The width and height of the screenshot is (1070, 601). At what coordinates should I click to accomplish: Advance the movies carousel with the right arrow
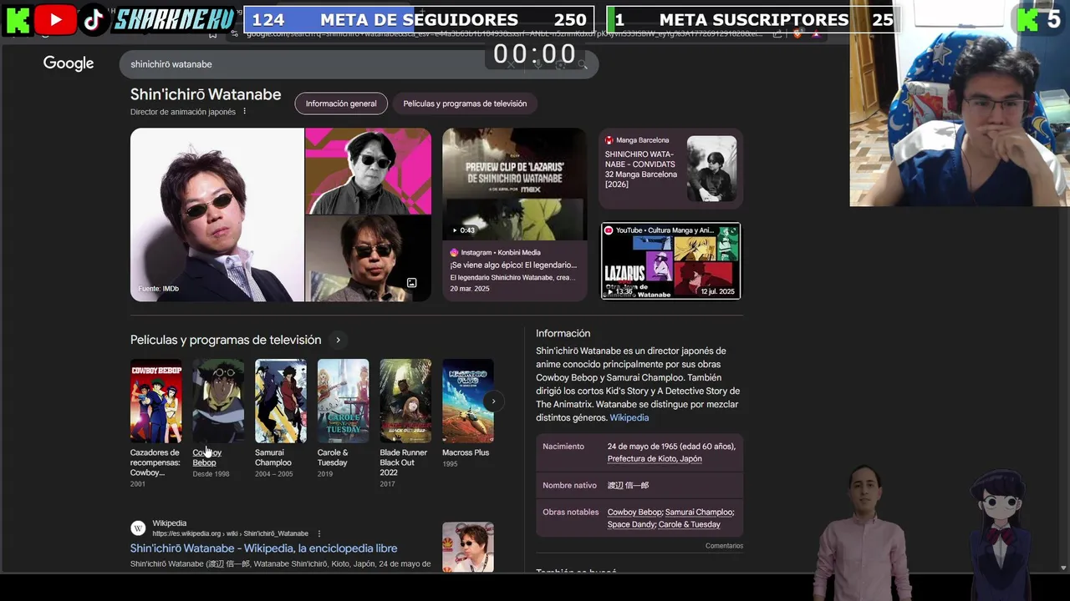(x=493, y=402)
